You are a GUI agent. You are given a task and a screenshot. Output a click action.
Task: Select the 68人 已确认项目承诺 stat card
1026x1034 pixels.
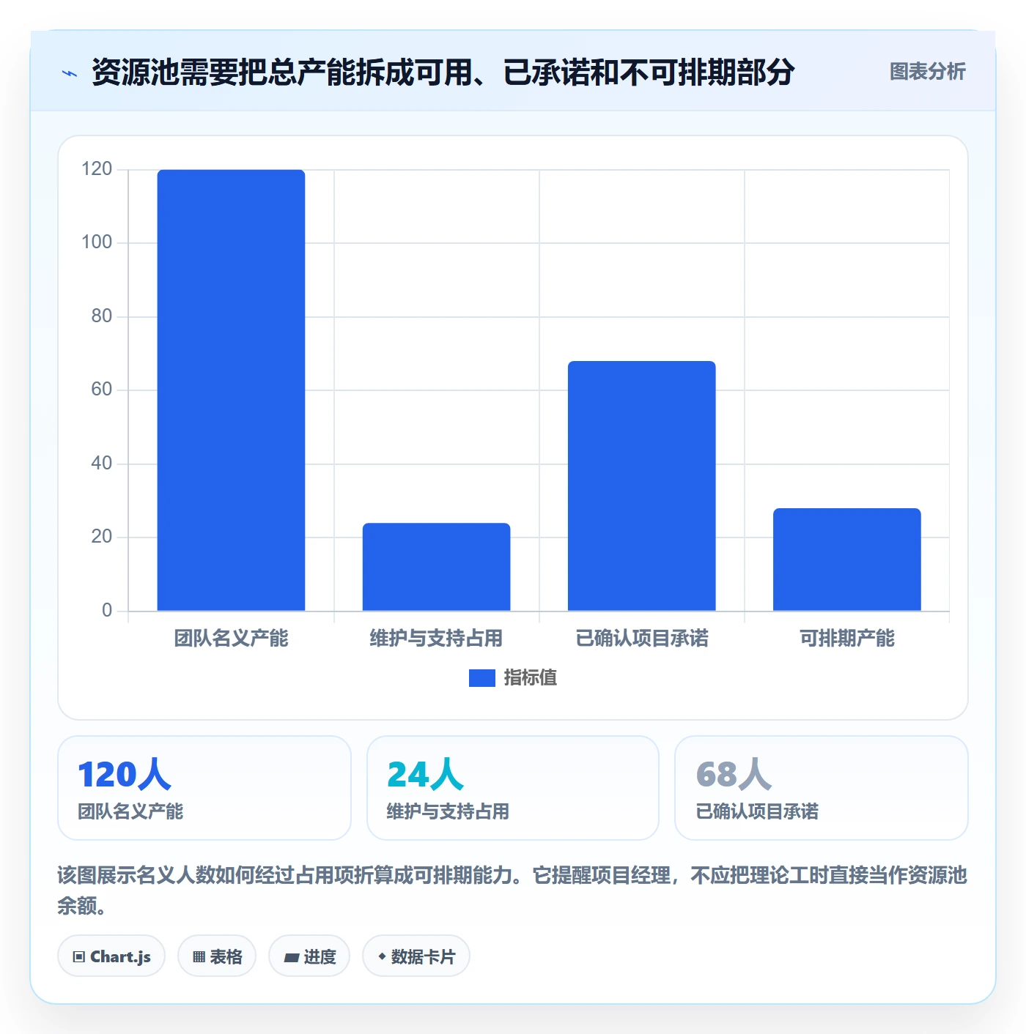click(x=822, y=788)
